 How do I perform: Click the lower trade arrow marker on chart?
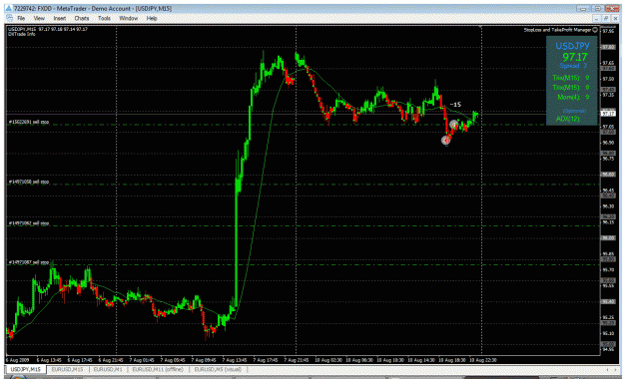click(446, 140)
